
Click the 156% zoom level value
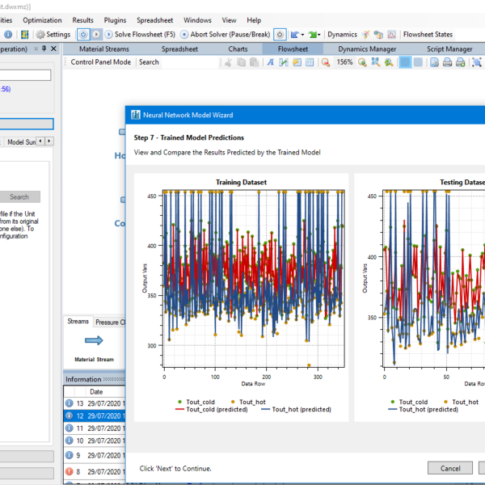[344, 62]
